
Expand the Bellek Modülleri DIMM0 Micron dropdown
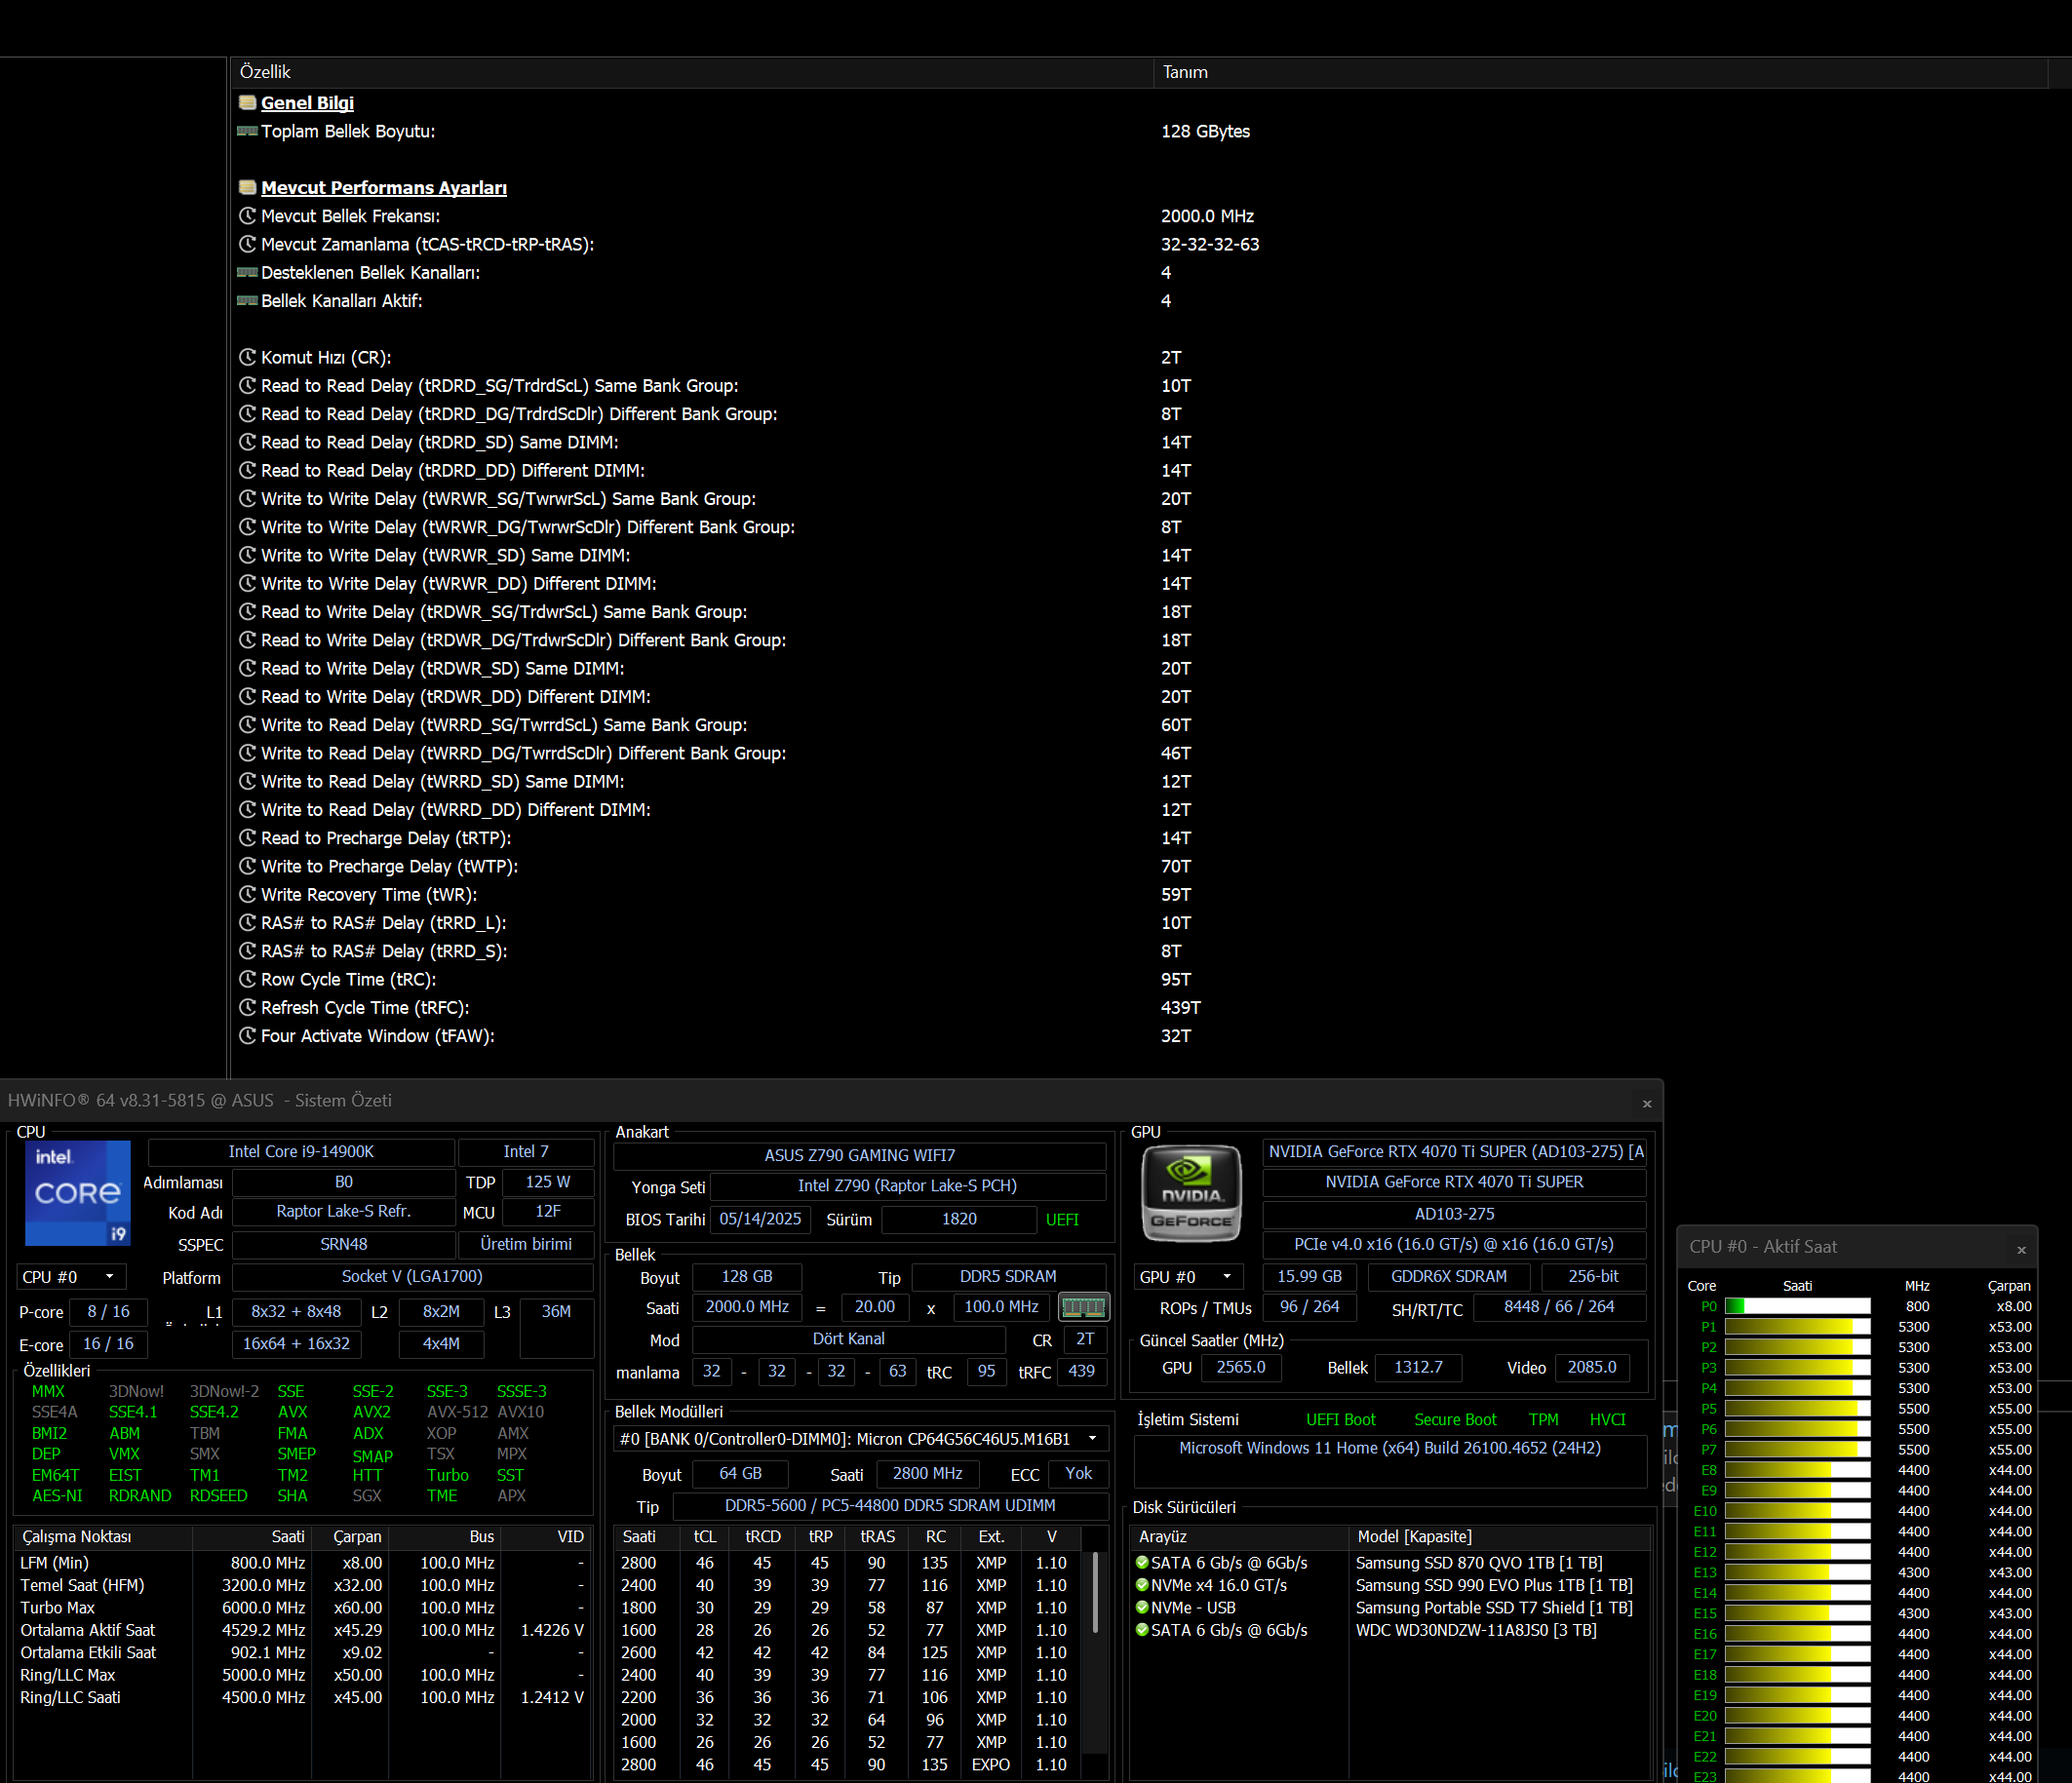(x=861, y=1439)
